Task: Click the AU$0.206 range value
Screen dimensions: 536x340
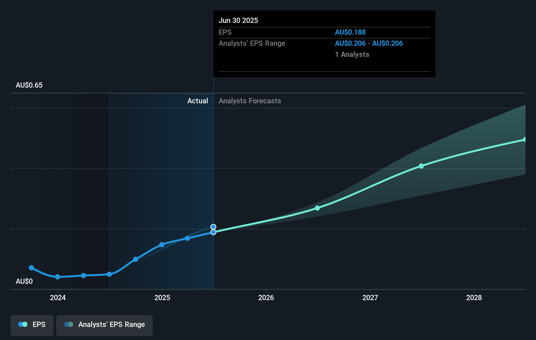Action: 351,43
